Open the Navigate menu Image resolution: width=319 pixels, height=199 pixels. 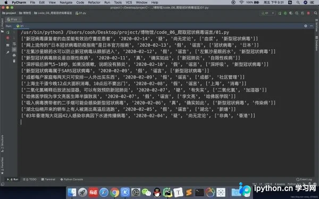(x=66, y=3)
